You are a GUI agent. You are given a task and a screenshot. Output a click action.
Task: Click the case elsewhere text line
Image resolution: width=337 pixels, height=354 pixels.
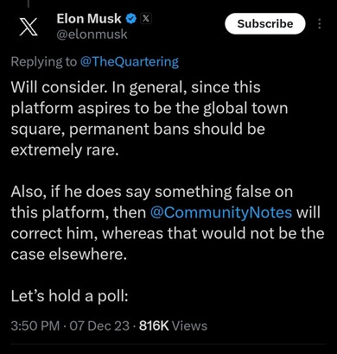(x=68, y=254)
